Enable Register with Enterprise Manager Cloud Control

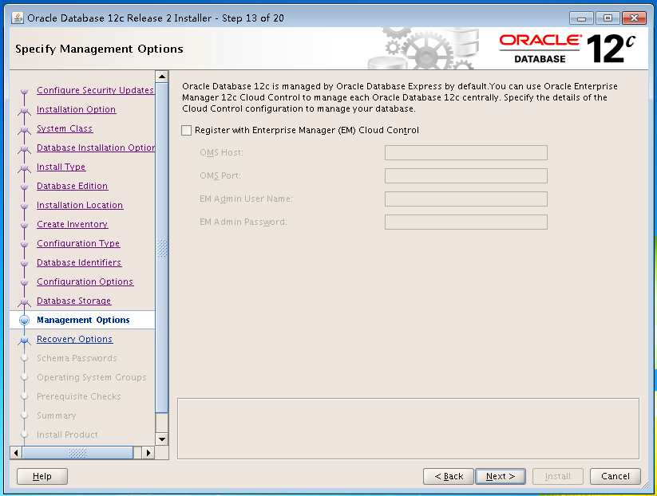click(184, 128)
